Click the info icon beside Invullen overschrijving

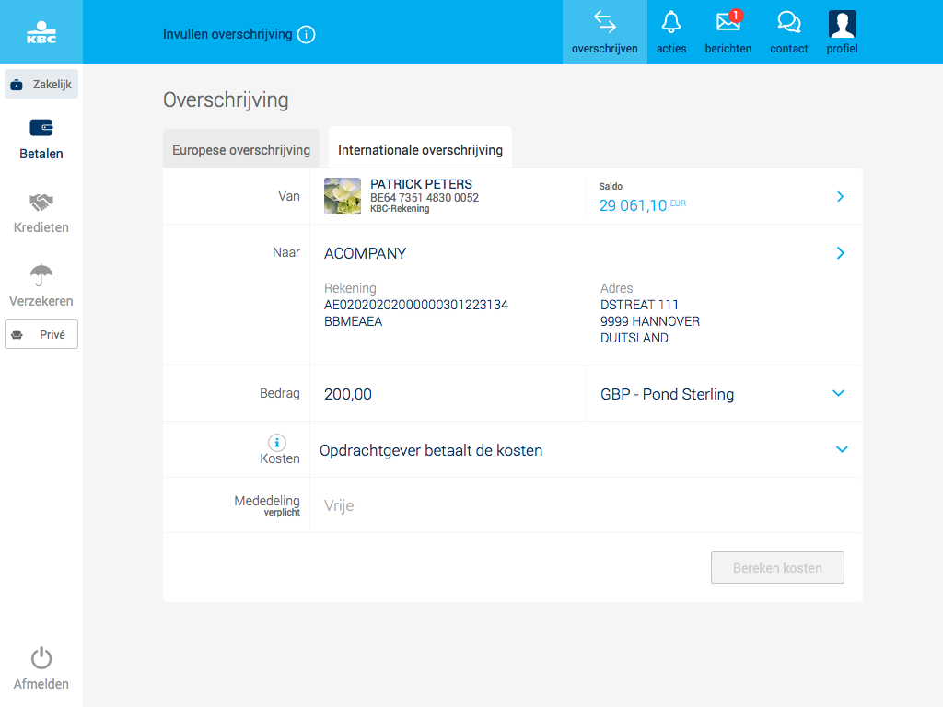tap(307, 35)
